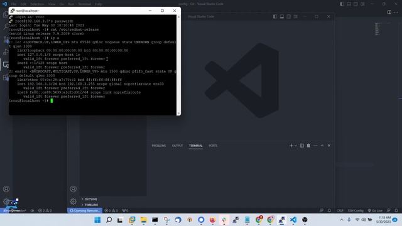Open terminal panel ellipsis menu
Image resolution: width=402 pixels, height=226 pixels.
tap(315, 146)
